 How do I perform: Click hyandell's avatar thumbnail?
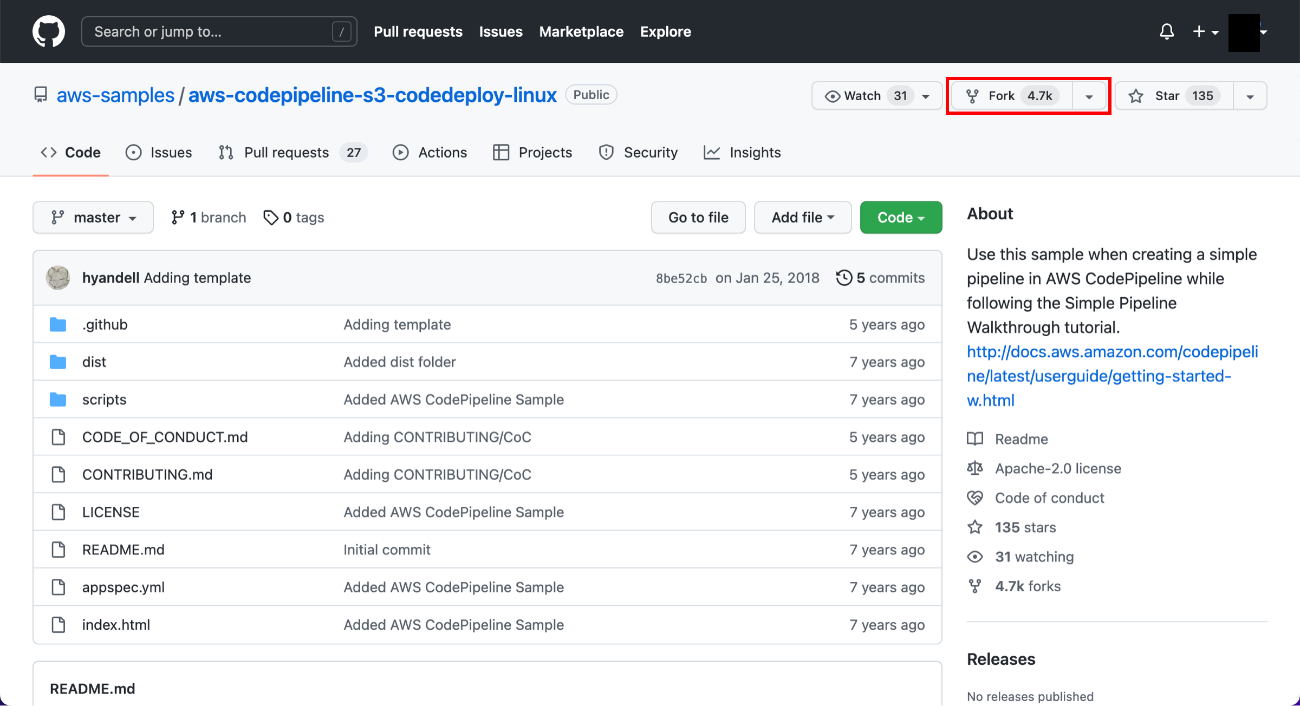tap(58, 278)
